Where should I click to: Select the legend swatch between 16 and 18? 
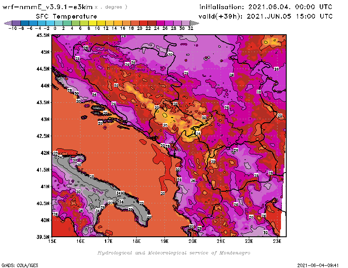pos(127,23)
